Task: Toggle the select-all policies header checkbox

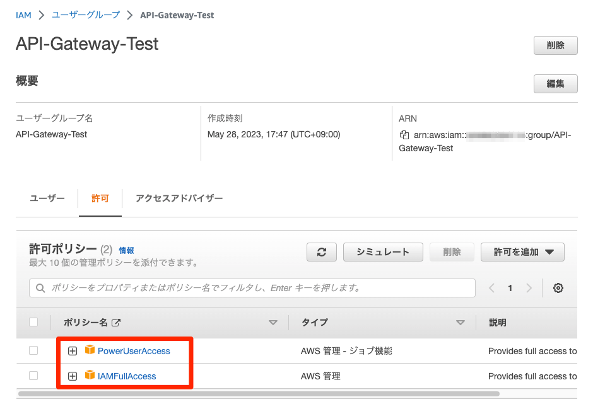Action: 33,322
